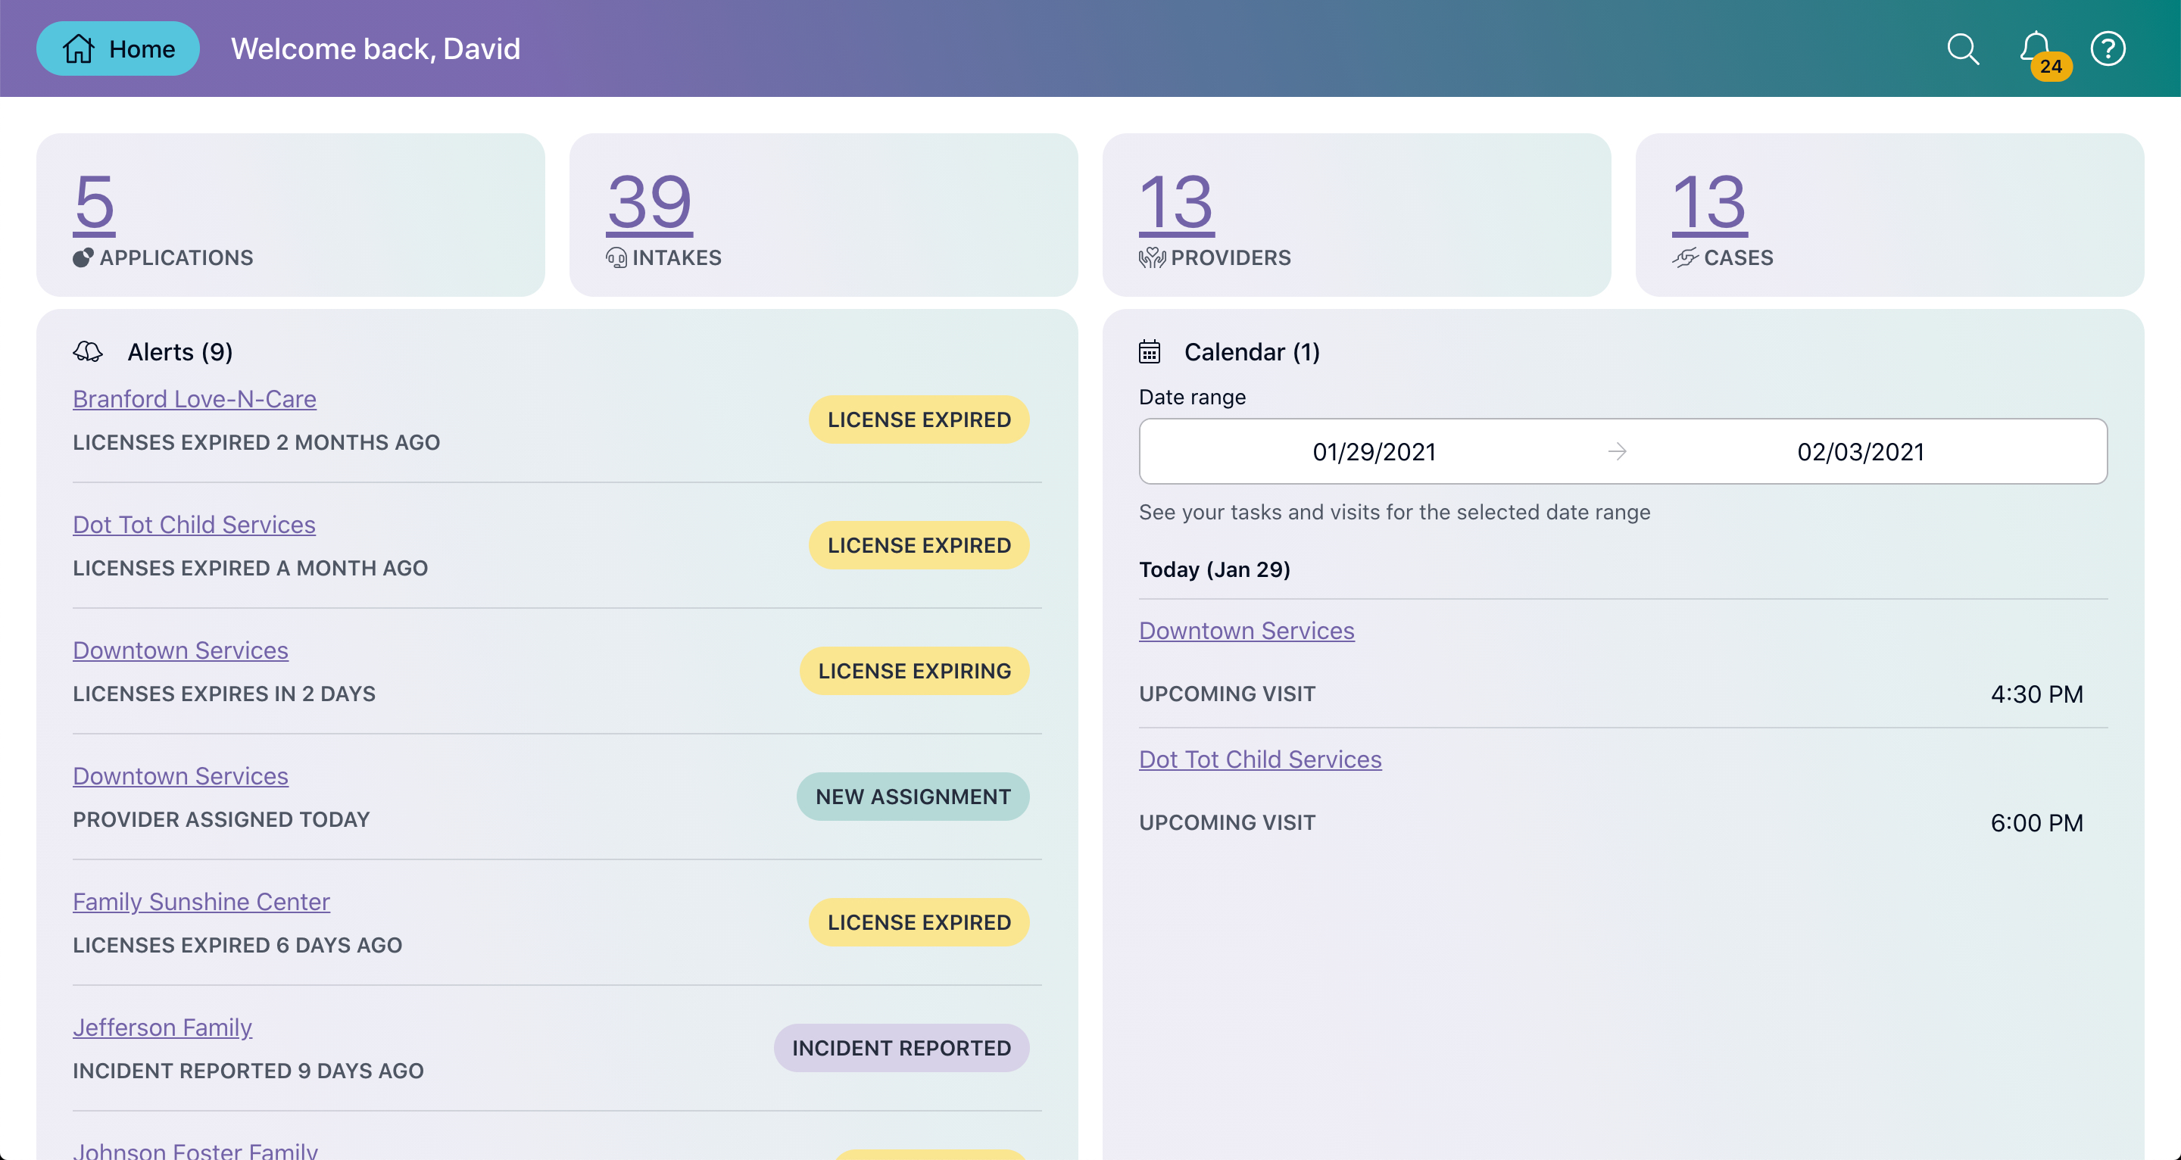Open the 5 Applications count link
Viewport: 2181px width, 1160px height.
click(x=94, y=201)
